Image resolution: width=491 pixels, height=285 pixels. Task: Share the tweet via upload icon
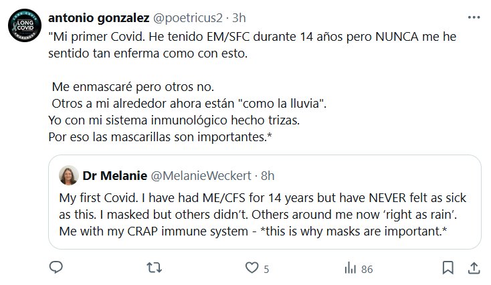474,268
